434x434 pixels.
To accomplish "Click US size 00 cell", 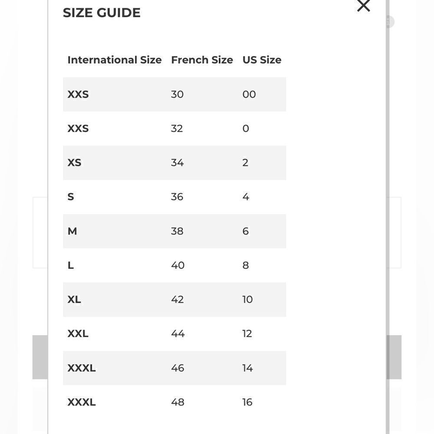I will (x=249, y=94).
